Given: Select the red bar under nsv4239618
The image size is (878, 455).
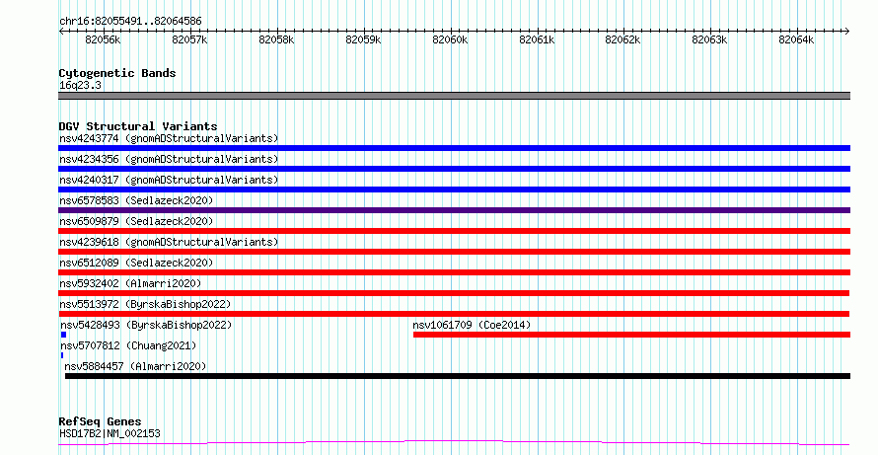Looking at the screenshot, I should point(454,252).
